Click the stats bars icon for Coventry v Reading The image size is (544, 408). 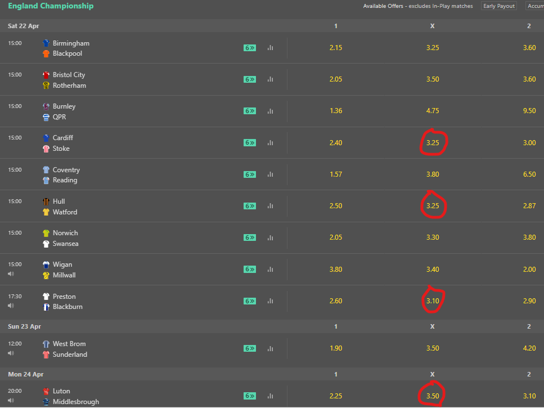point(270,174)
